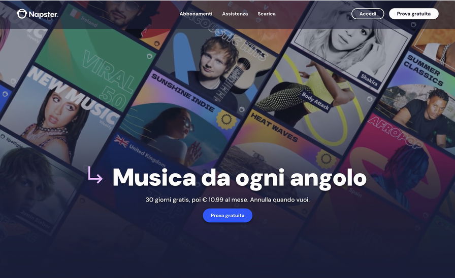Open the Assistenza menu item

[x=235, y=14]
